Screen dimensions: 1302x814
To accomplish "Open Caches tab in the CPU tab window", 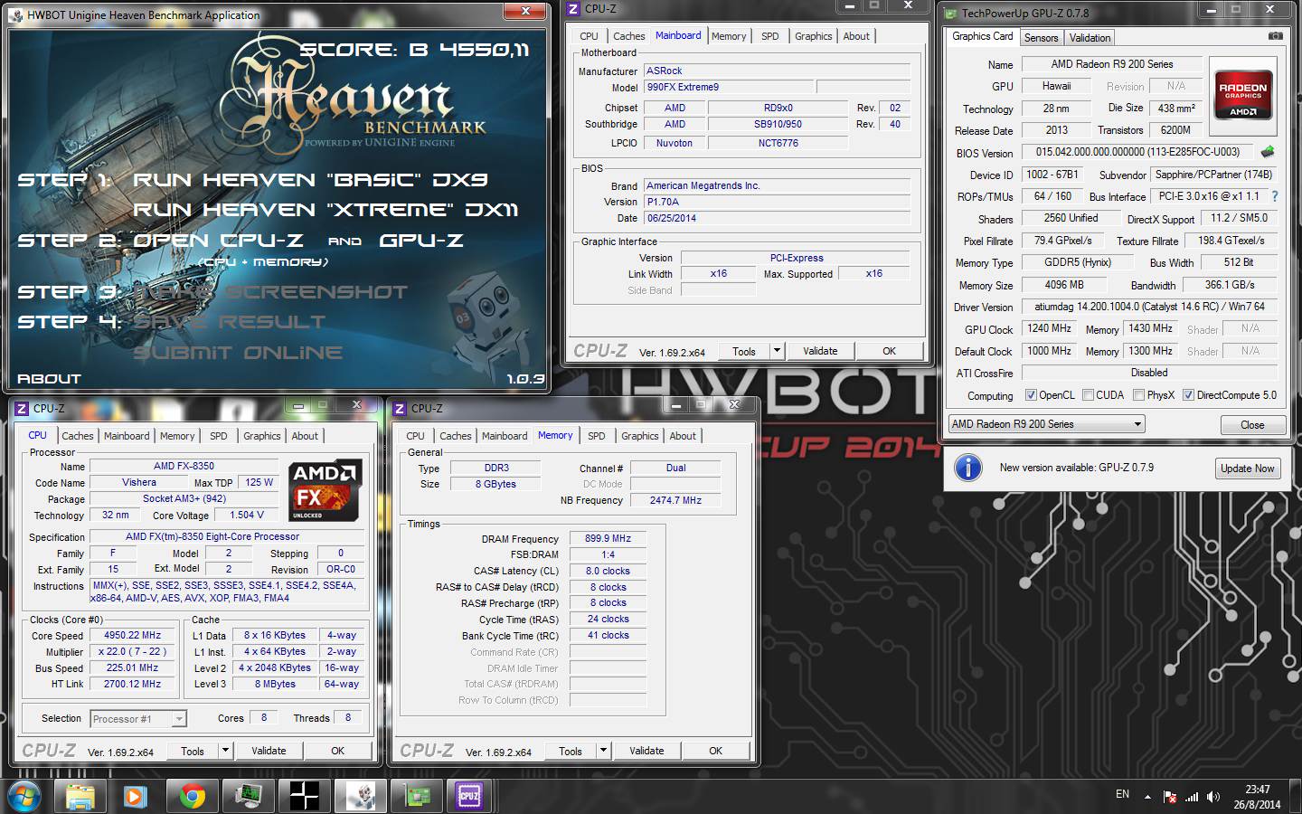I will click(78, 436).
